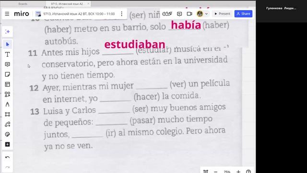Zoom in with the plus button
This screenshot has width=307, height=173.
(x=238, y=172)
